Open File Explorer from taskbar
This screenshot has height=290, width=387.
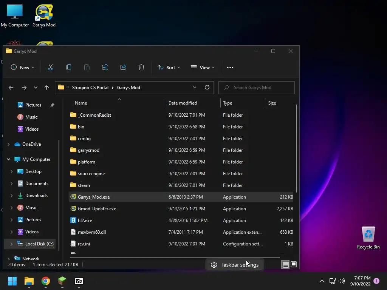pyautogui.click(x=29, y=281)
